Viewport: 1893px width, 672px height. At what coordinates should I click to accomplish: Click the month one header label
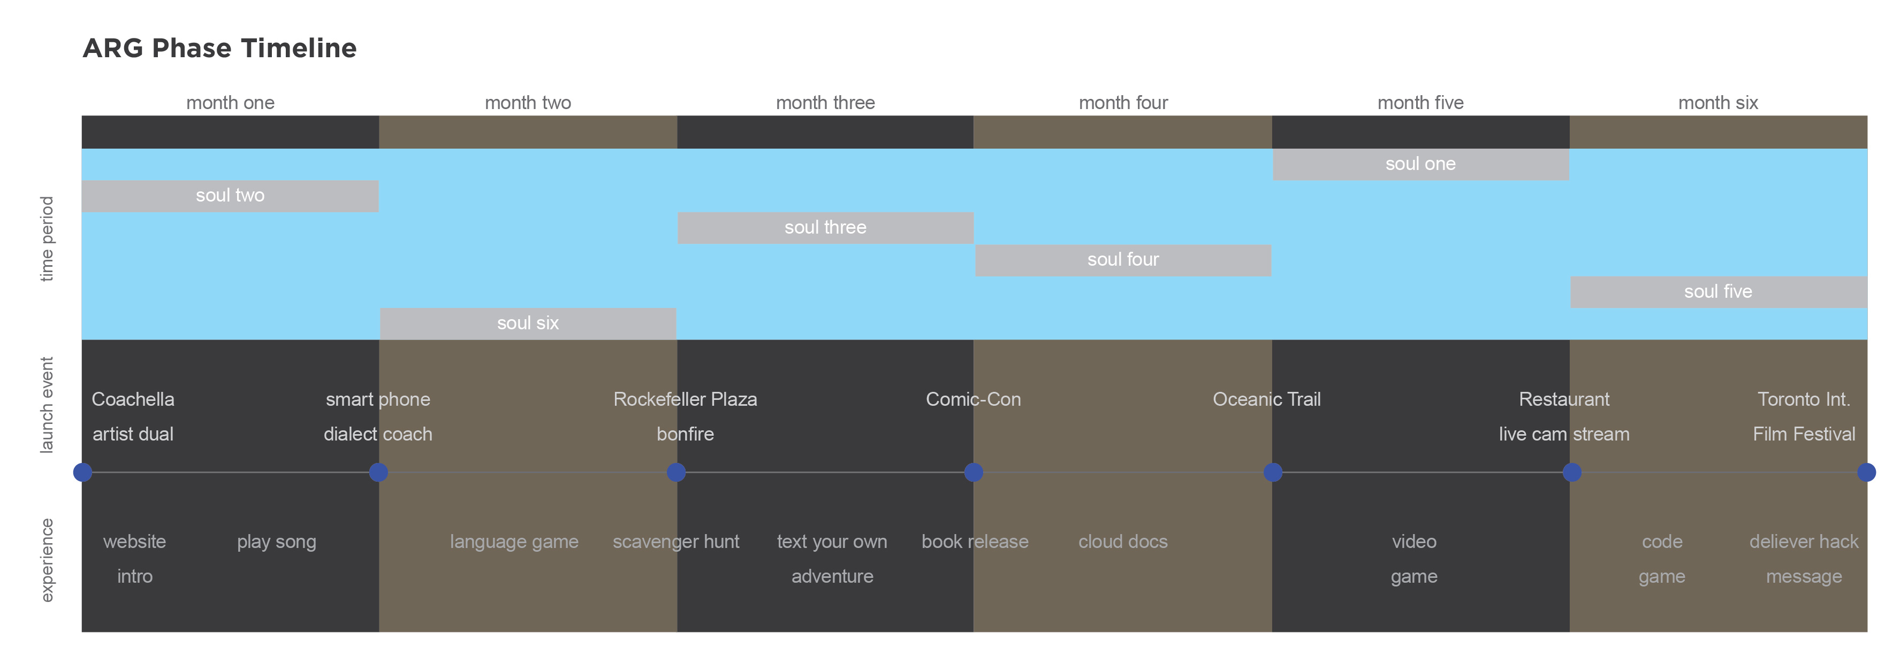(x=230, y=103)
